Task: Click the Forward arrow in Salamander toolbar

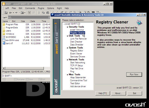Action: click(x=16, y=13)
